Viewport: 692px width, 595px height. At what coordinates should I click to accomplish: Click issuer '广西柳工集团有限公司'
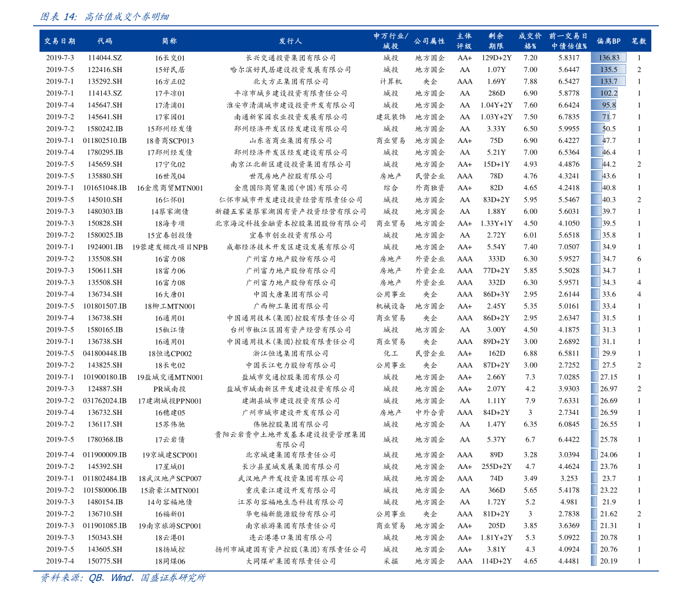tap(291, 306)
